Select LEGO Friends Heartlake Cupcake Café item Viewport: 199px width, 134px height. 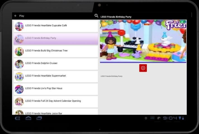tap(56, 26)
